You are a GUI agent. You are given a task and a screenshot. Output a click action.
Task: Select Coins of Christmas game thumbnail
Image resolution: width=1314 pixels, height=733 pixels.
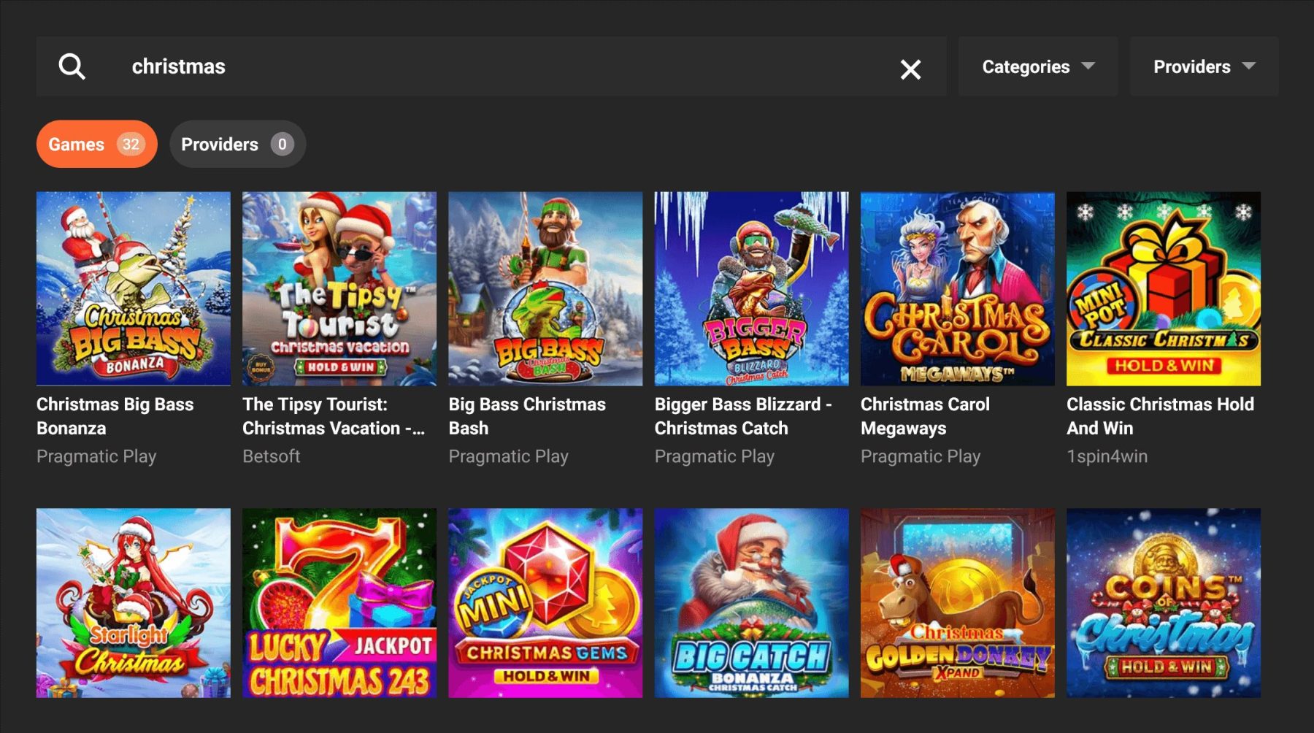[x=1163, y=603]
